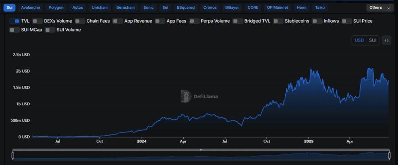This screenshot has width=398, height=165.
Task: Show Bridged TVL on chart
Action: pyautogui.click(x=238, y=21)
